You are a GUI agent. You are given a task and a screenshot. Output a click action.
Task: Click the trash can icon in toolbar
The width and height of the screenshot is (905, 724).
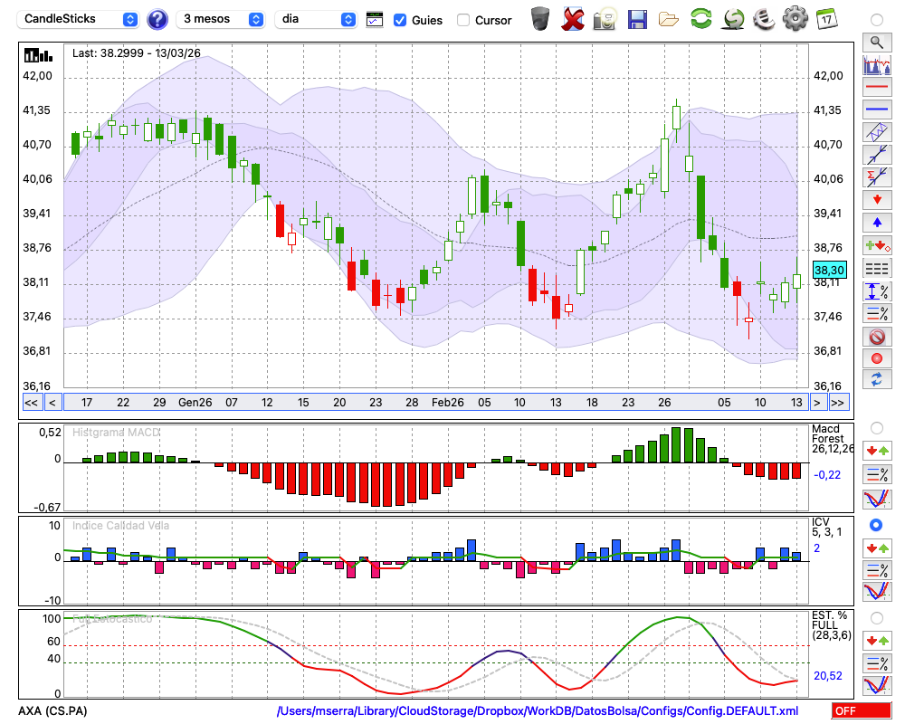click(540, 19)
